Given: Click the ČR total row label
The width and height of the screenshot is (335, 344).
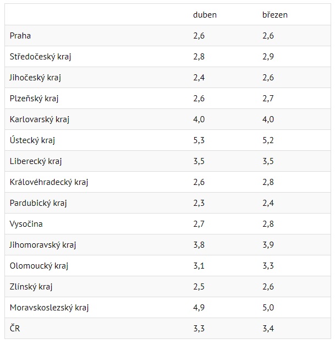Looking at the screenshot, I should click(15, 329).
